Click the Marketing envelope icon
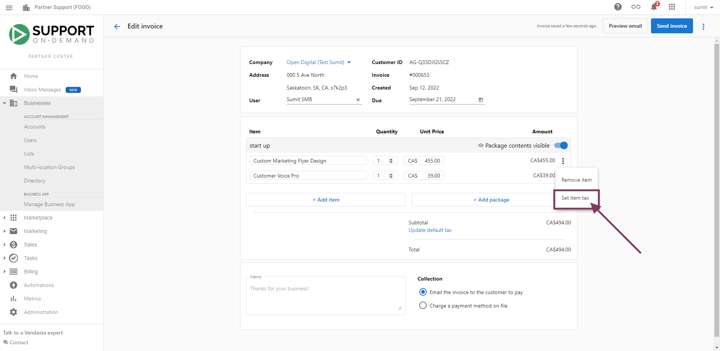This screenshot has height=351, width=720. [x=13, y=231]
